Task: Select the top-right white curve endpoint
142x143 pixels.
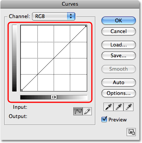Action: (86, 26)
